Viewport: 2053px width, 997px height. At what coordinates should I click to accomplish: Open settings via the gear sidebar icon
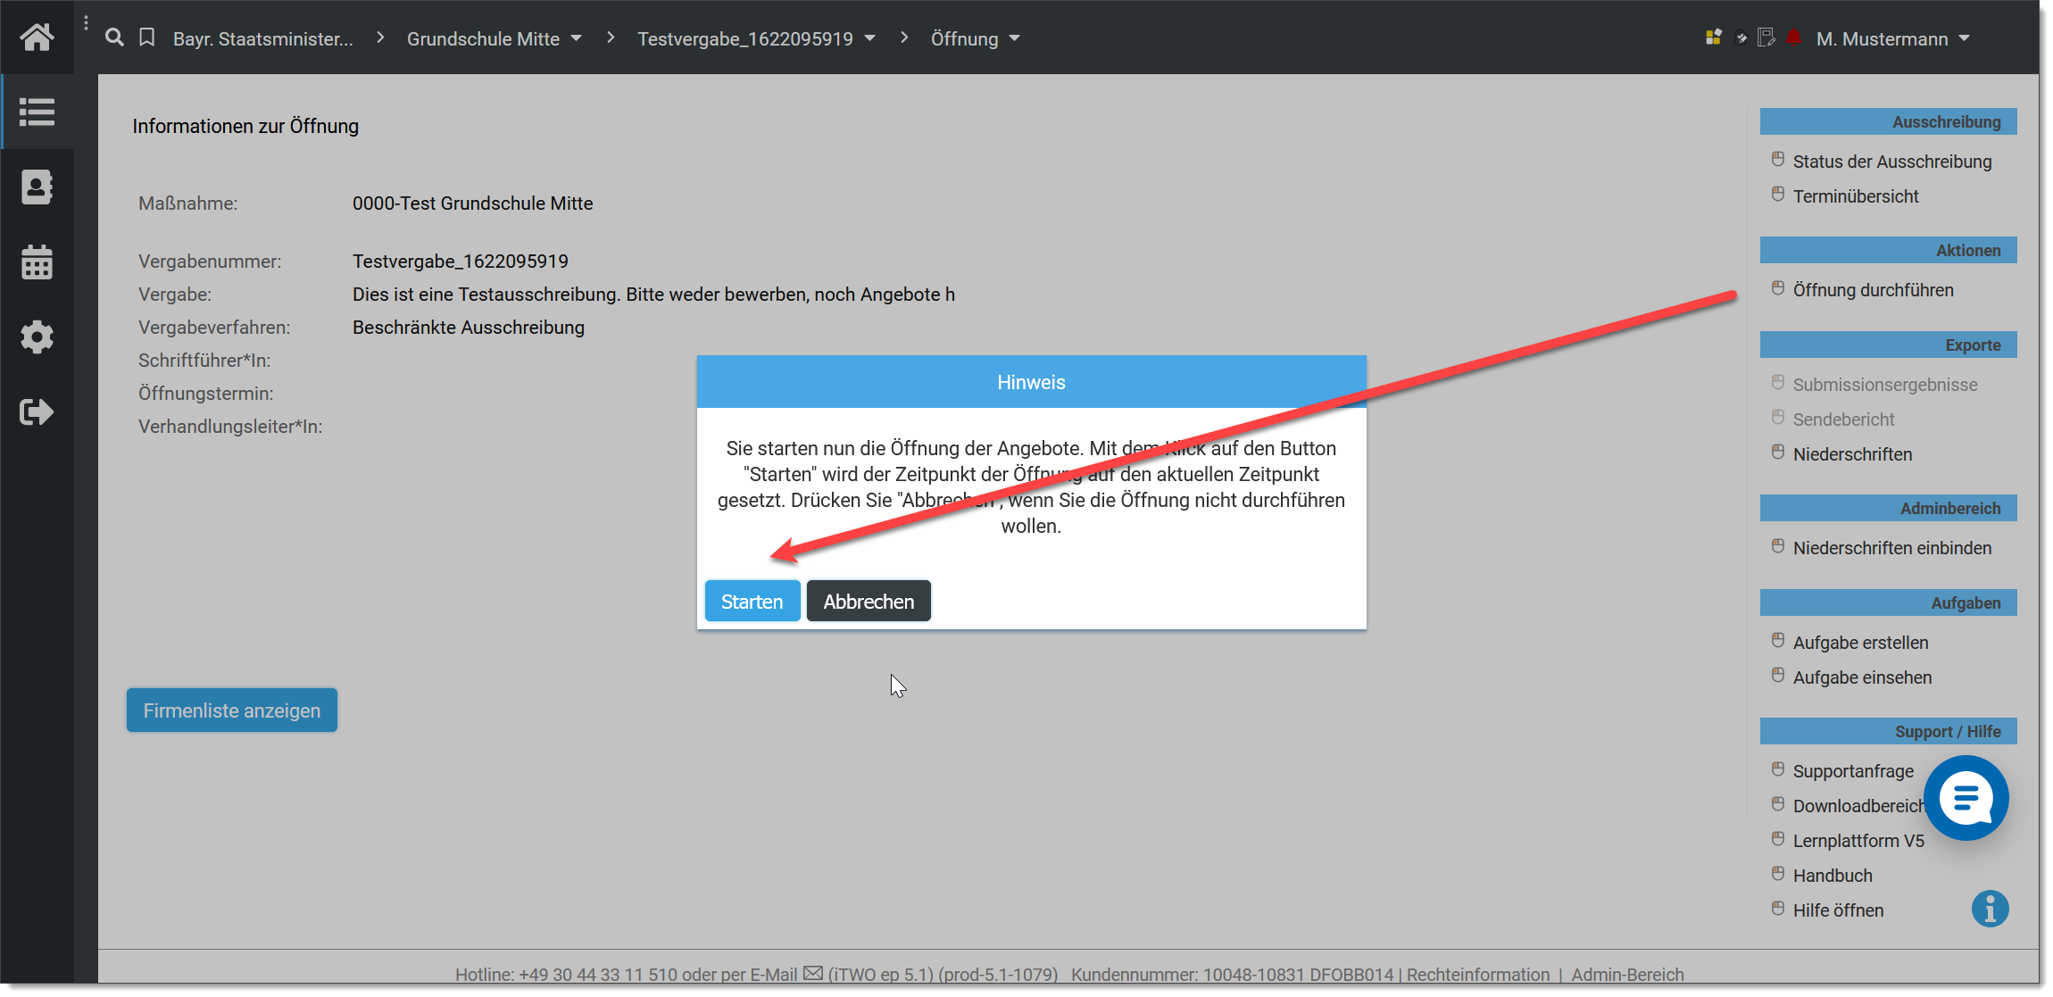tap(37, 337)
